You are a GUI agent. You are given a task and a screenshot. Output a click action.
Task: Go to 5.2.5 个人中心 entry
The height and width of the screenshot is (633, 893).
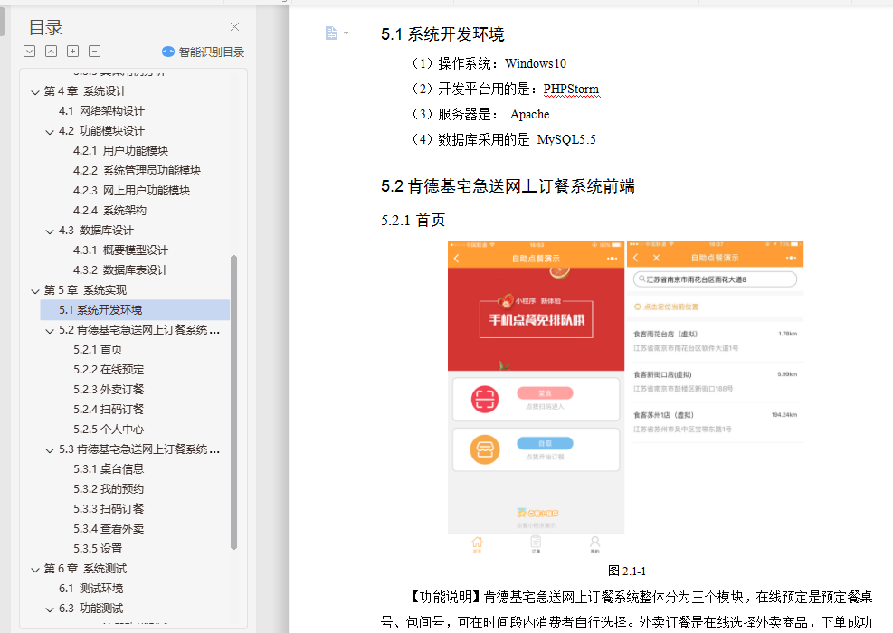[109, 430]
